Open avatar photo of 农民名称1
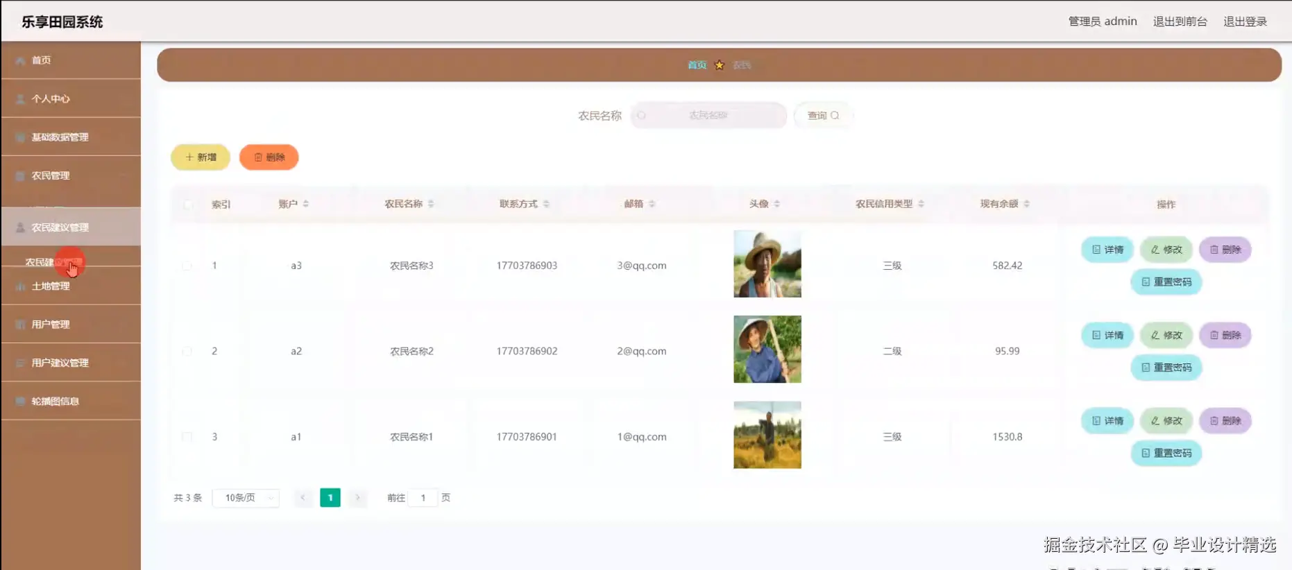The width and height of the screenshot is (1292, 570). point(767,435)
